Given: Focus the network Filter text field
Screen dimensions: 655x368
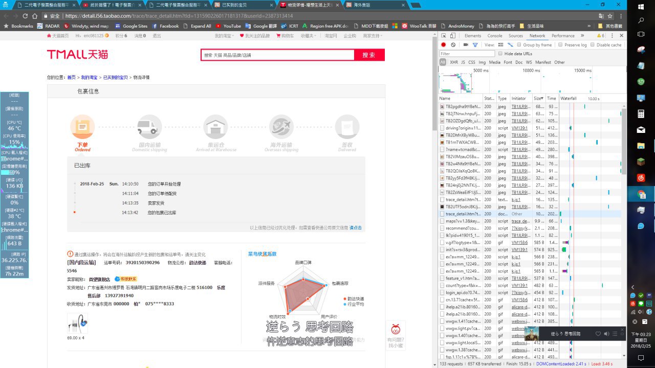Looking at the screenshot, I should pyautogui.click(x=467, y=54).
